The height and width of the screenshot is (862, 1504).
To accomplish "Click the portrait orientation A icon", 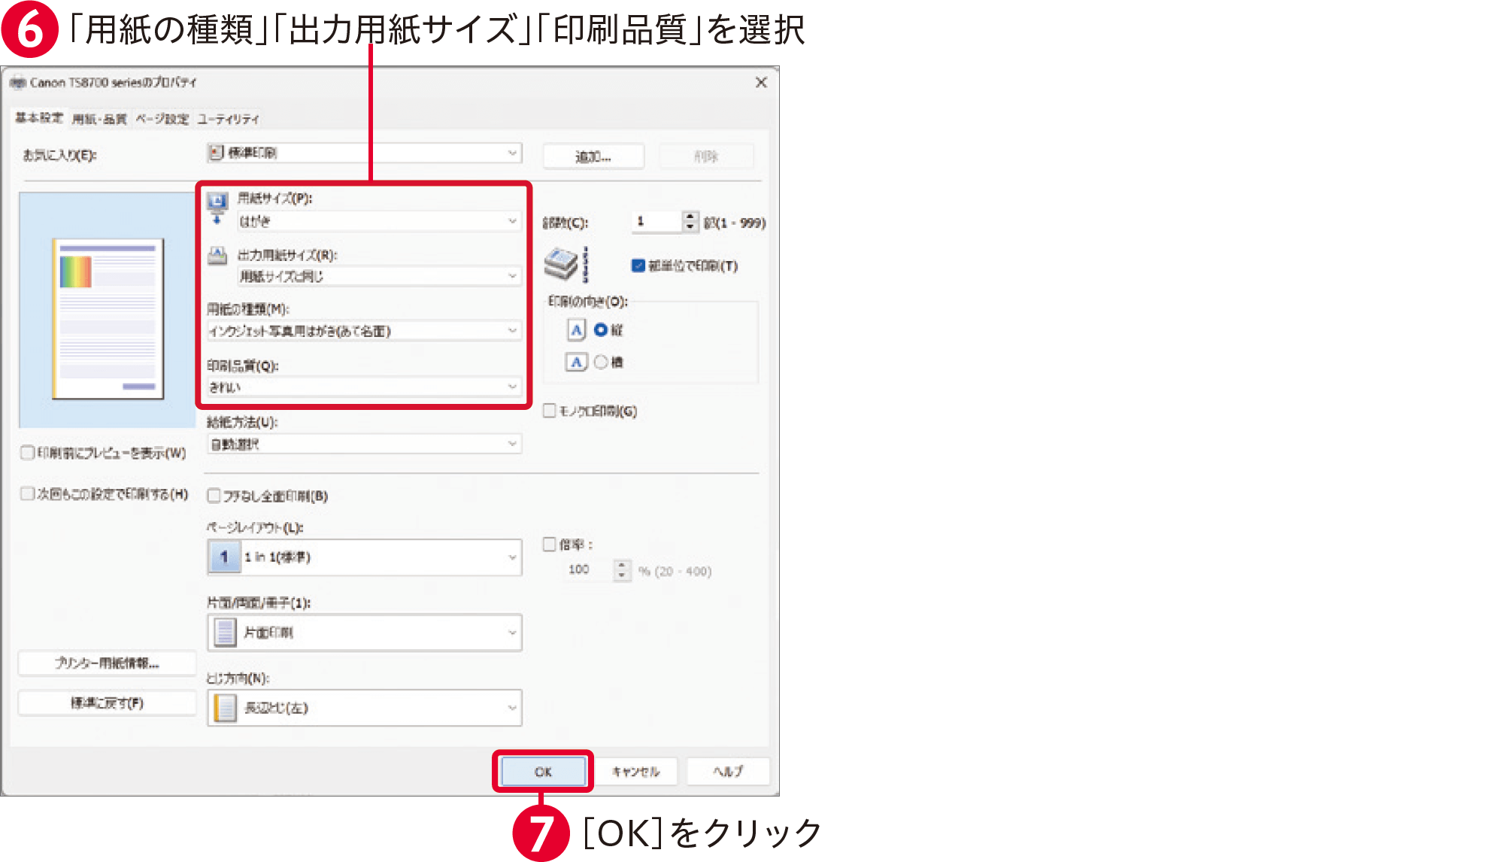I will [576, 329].
